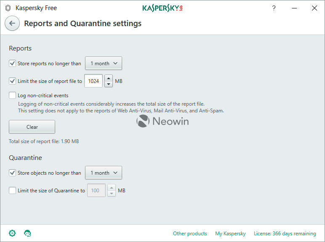This screenshot has height=242, width=325.
Task: Click the help question mark icon
Action: point(274,8)
